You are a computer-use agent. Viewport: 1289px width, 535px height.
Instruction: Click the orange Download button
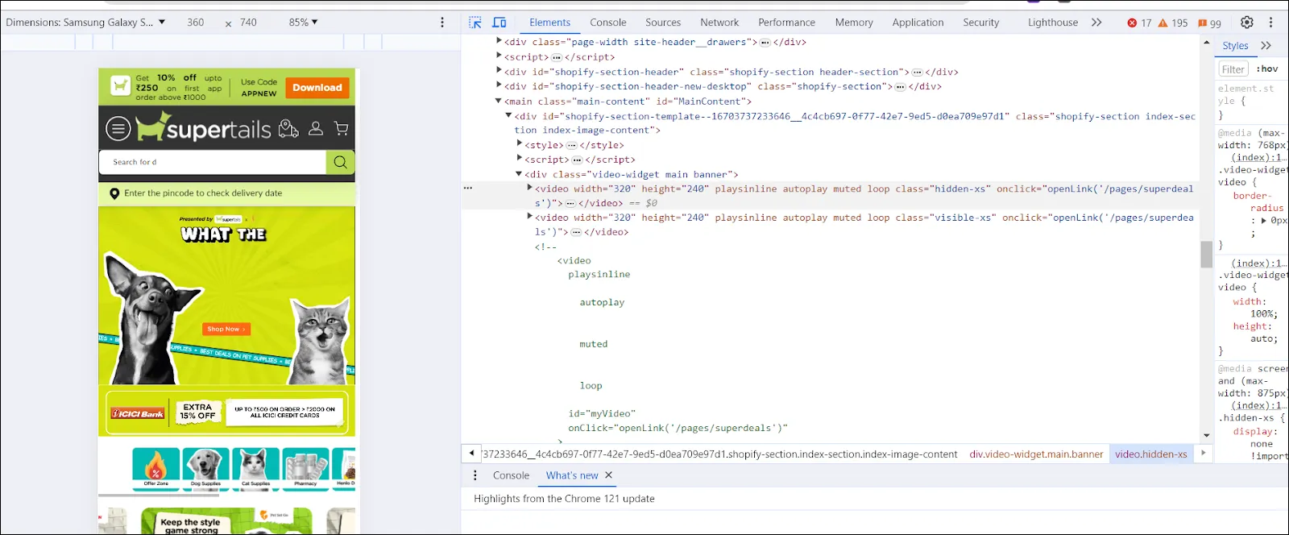pos(317,88)
